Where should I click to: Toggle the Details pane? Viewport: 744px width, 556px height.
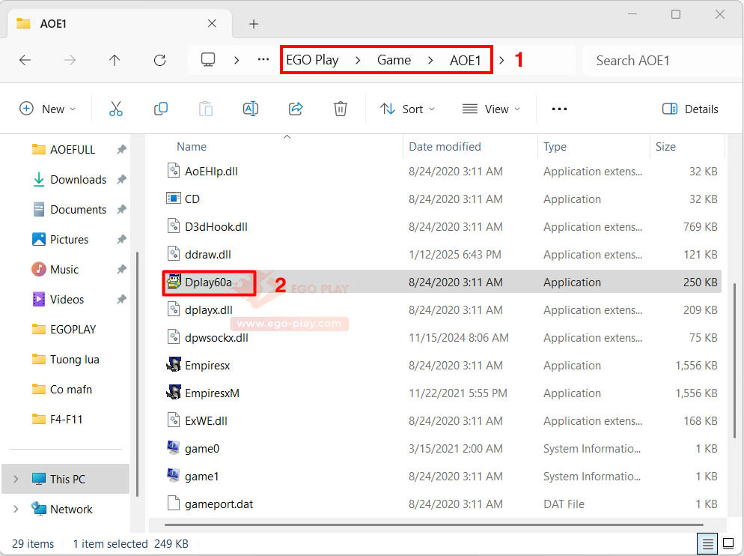690,109
